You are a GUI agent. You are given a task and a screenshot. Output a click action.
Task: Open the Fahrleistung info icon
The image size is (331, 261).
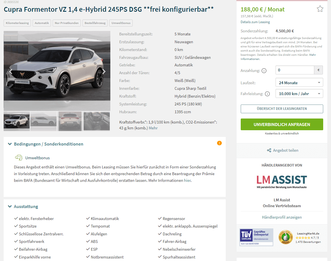267,94
